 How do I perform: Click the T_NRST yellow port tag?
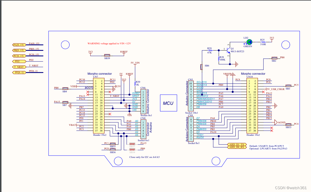tap(19, 67)
